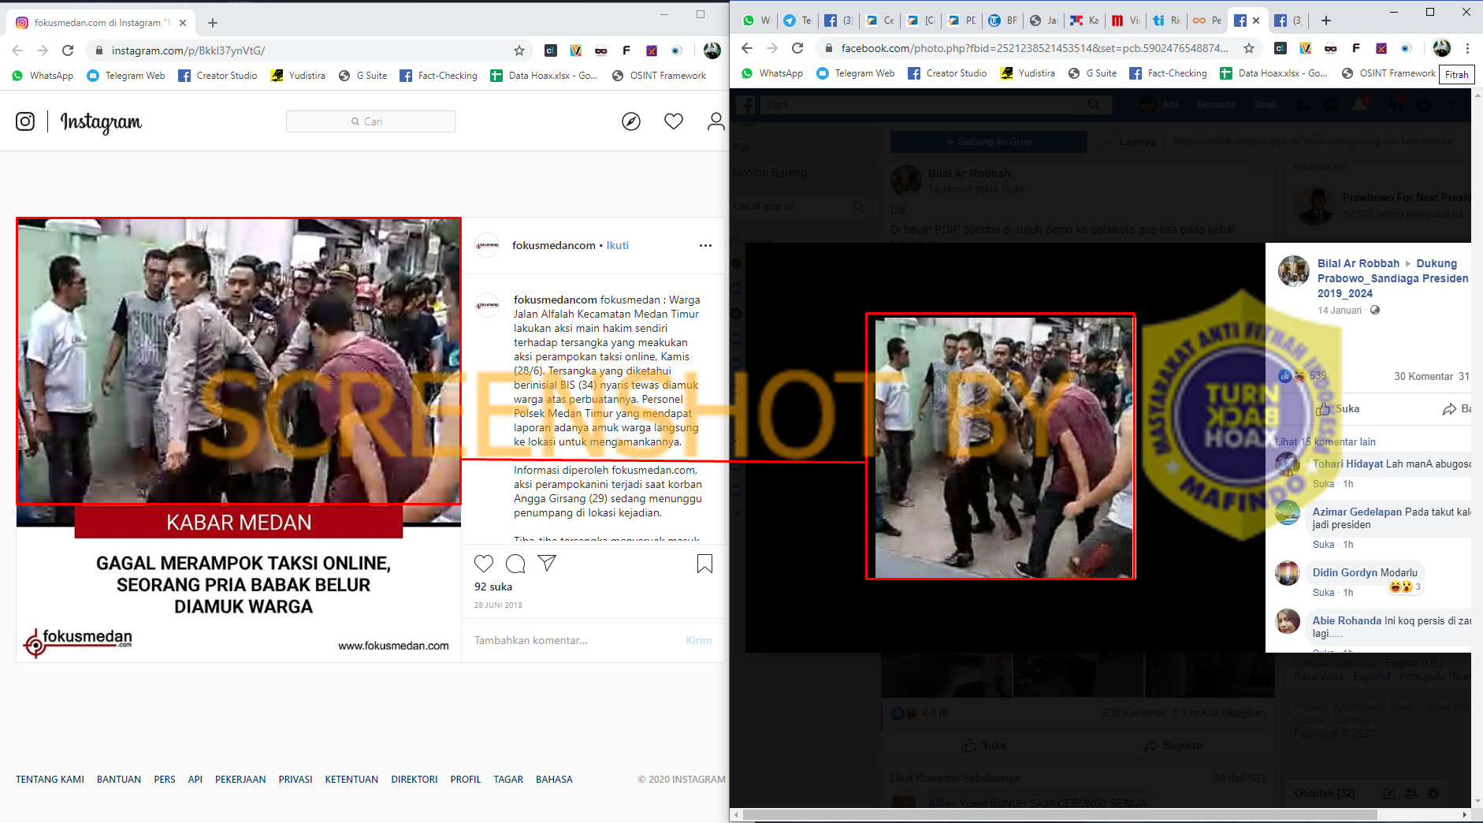Viewport: 1483px width, 823px height.
Task: Click the Facebook address bar URL
Action: pos(1035,48)
